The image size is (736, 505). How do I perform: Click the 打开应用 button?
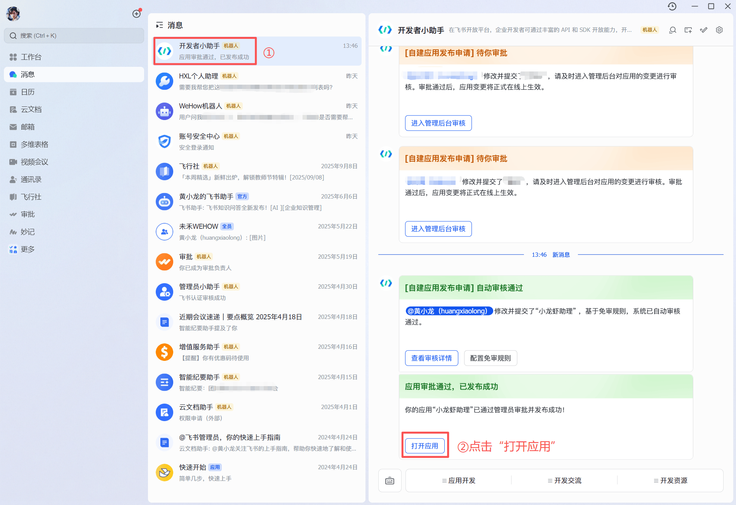coord(425,446)
